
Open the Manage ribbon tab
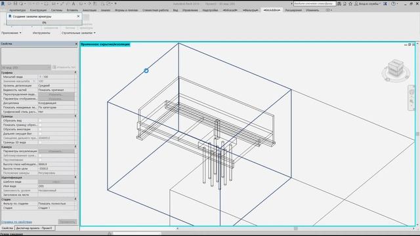coord(190,10)
